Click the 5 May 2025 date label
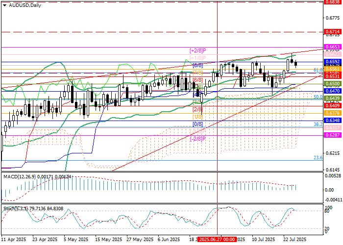This screenshot has height=245, width=343. (x=76, y=239)
